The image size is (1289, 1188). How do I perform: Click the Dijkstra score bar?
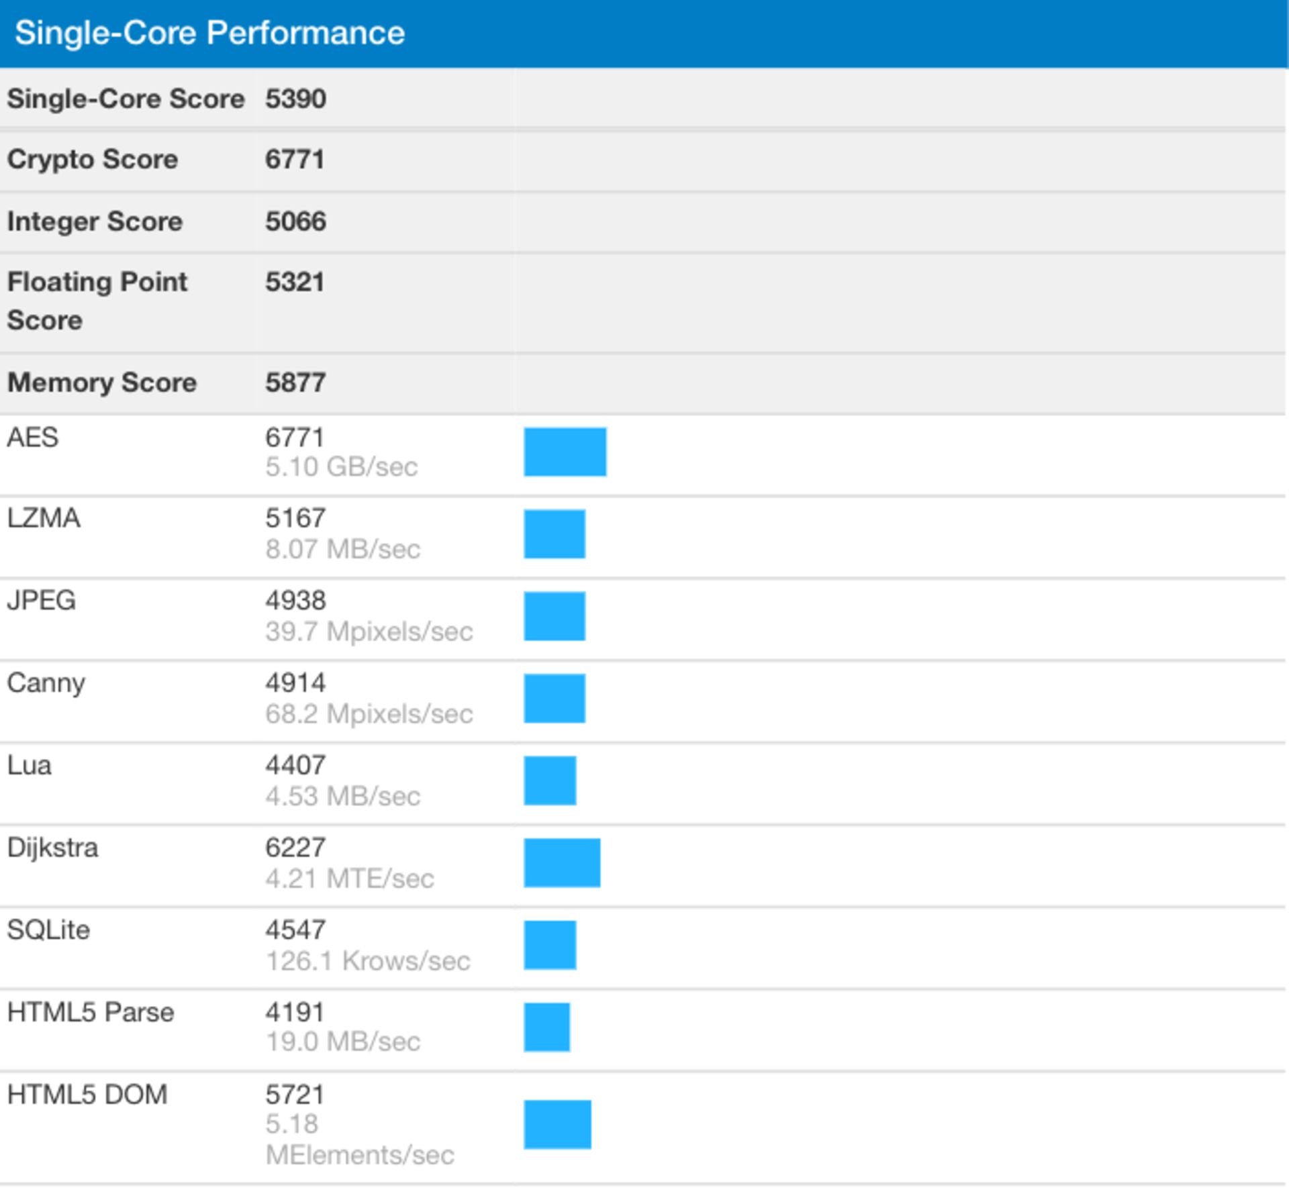coord(563,862)
